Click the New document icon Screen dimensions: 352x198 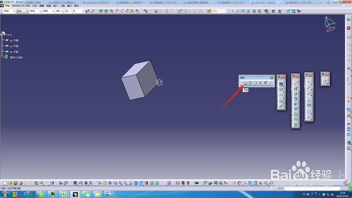tap(5, 183)
